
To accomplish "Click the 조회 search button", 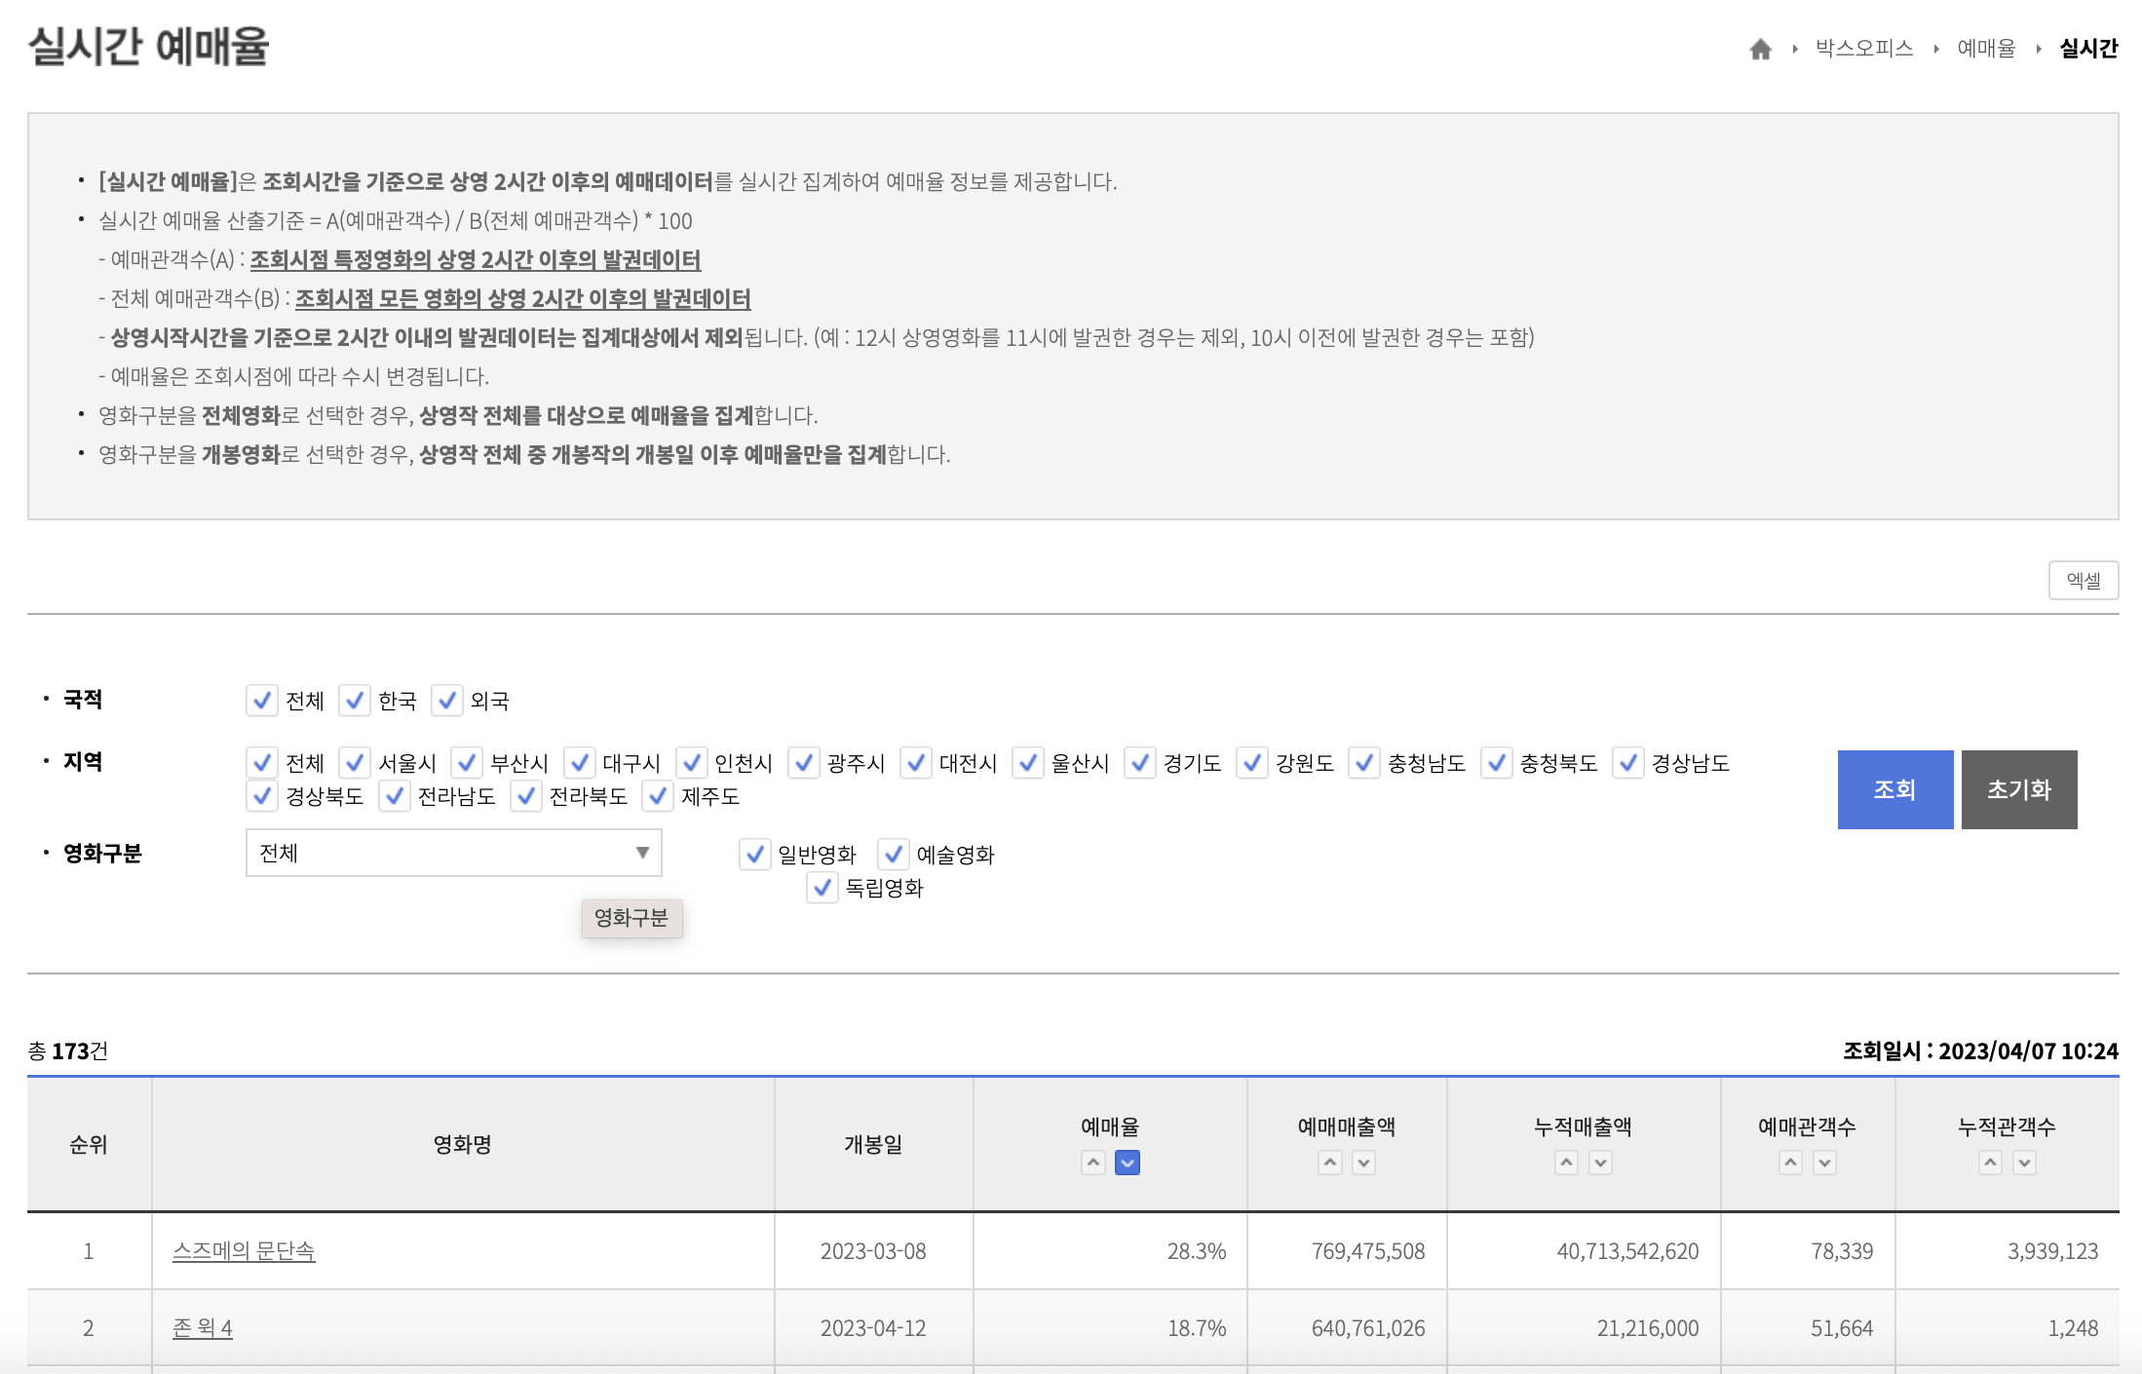I will [x=1894, y=789].
